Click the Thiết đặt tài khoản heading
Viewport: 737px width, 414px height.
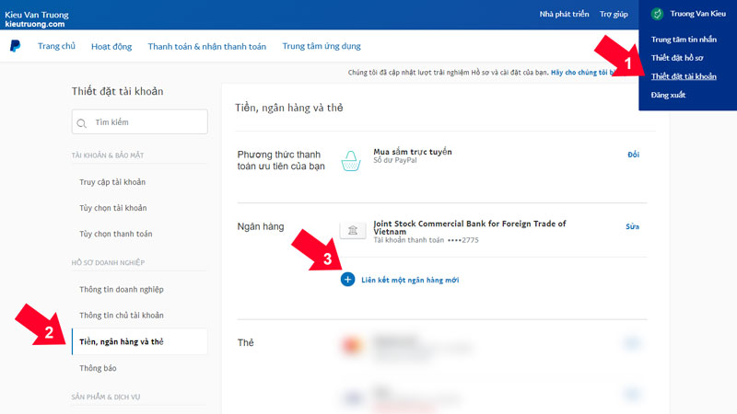point(118,91)
